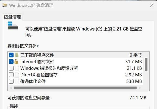Screen dimensions: 157x109
Task: Click the horizontal scrollbar right arrow
Action: tap(140, 88)
